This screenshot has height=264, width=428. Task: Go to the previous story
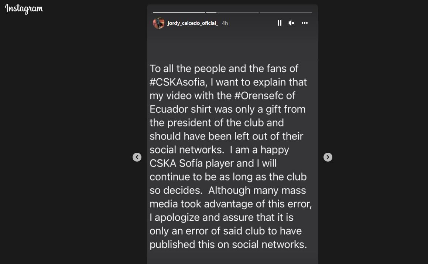(137, 157)
